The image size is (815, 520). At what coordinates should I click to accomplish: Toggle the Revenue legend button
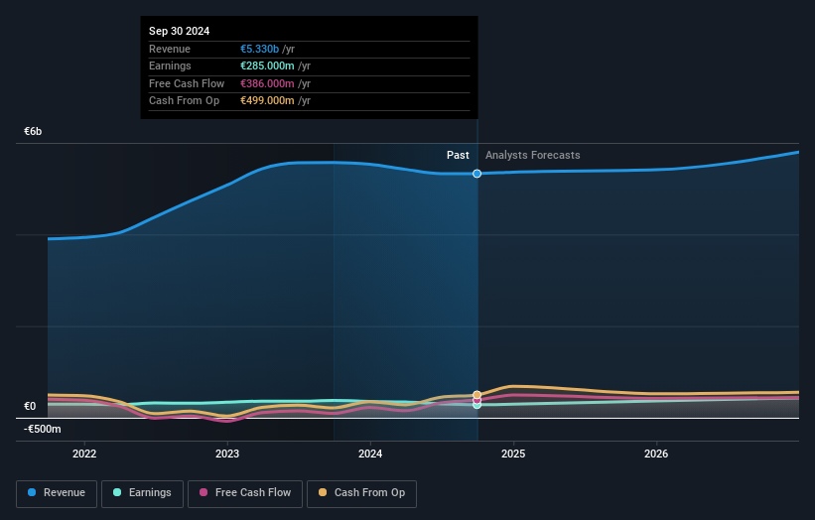click(x=57, y=493)
